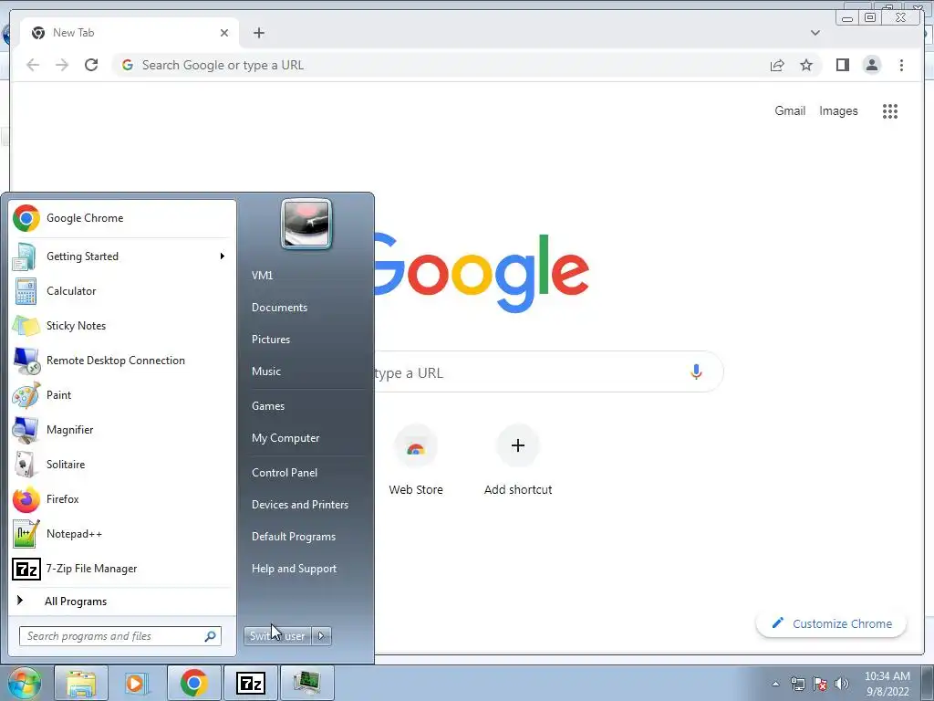Switch to Chrome taskbar button
The width and height of the screenshot is (934, 701).
point(193,683)
